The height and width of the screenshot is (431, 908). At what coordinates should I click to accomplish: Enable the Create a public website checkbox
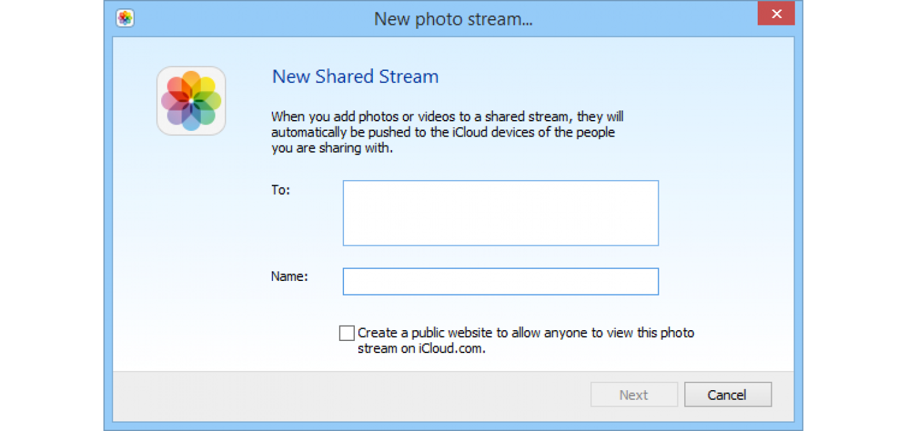tap(347, 333)
